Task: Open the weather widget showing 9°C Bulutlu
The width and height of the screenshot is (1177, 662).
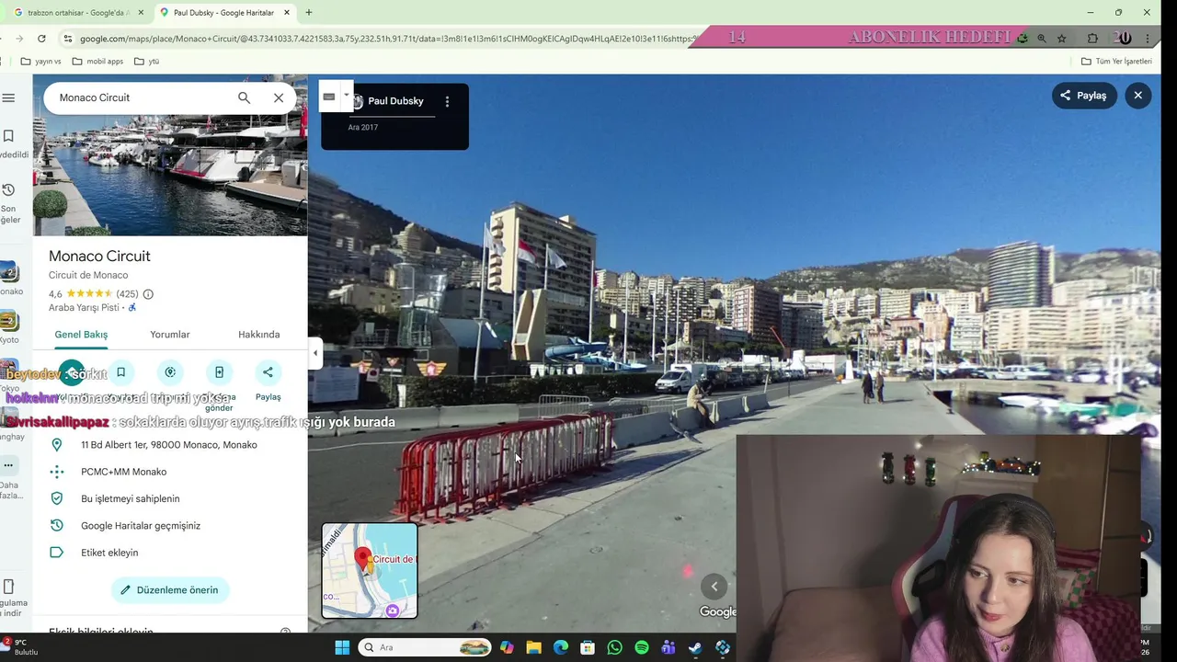Action: (x=20, y=647)
